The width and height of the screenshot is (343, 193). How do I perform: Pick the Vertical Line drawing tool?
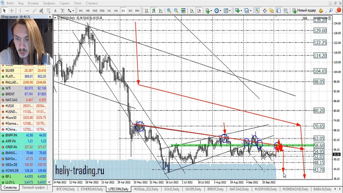coord(20,11)
